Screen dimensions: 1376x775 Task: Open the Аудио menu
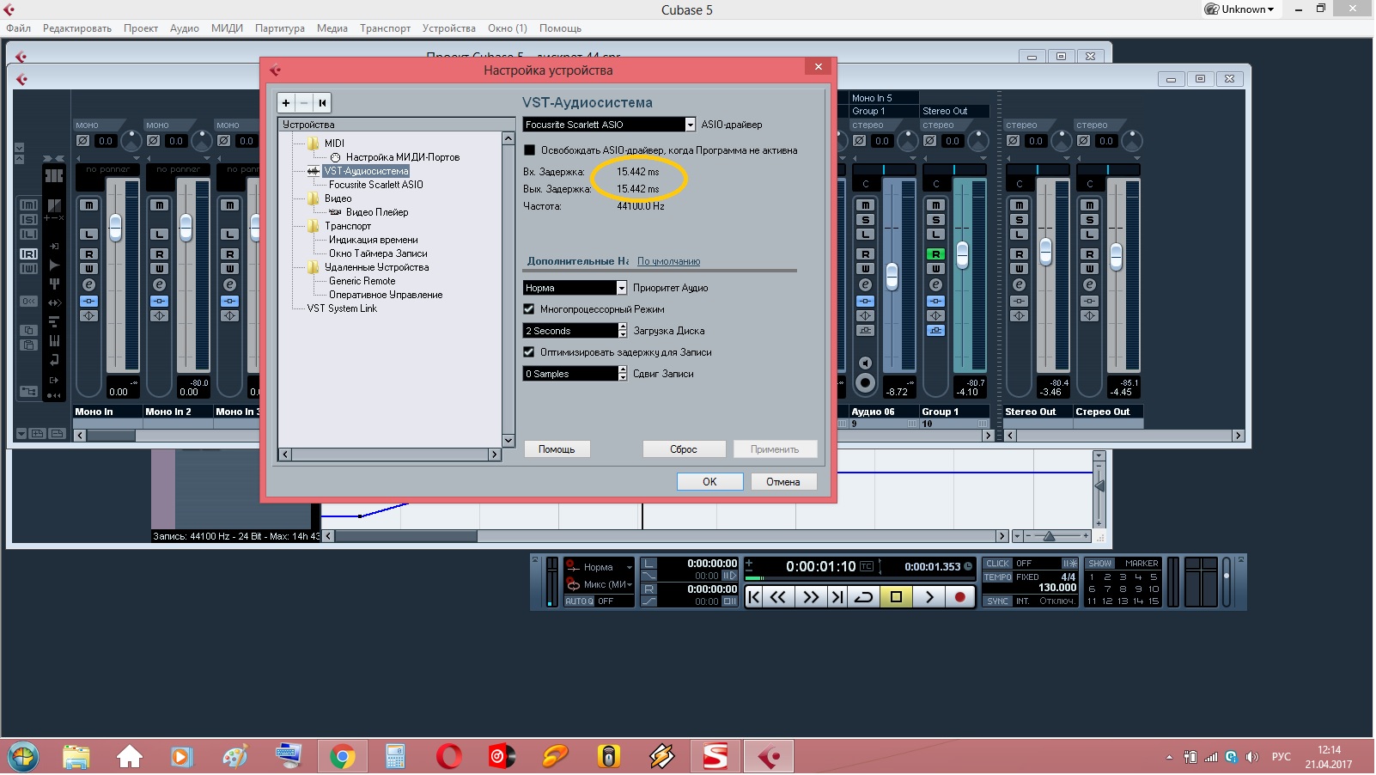pyautogui.click(x=185, y=28)
